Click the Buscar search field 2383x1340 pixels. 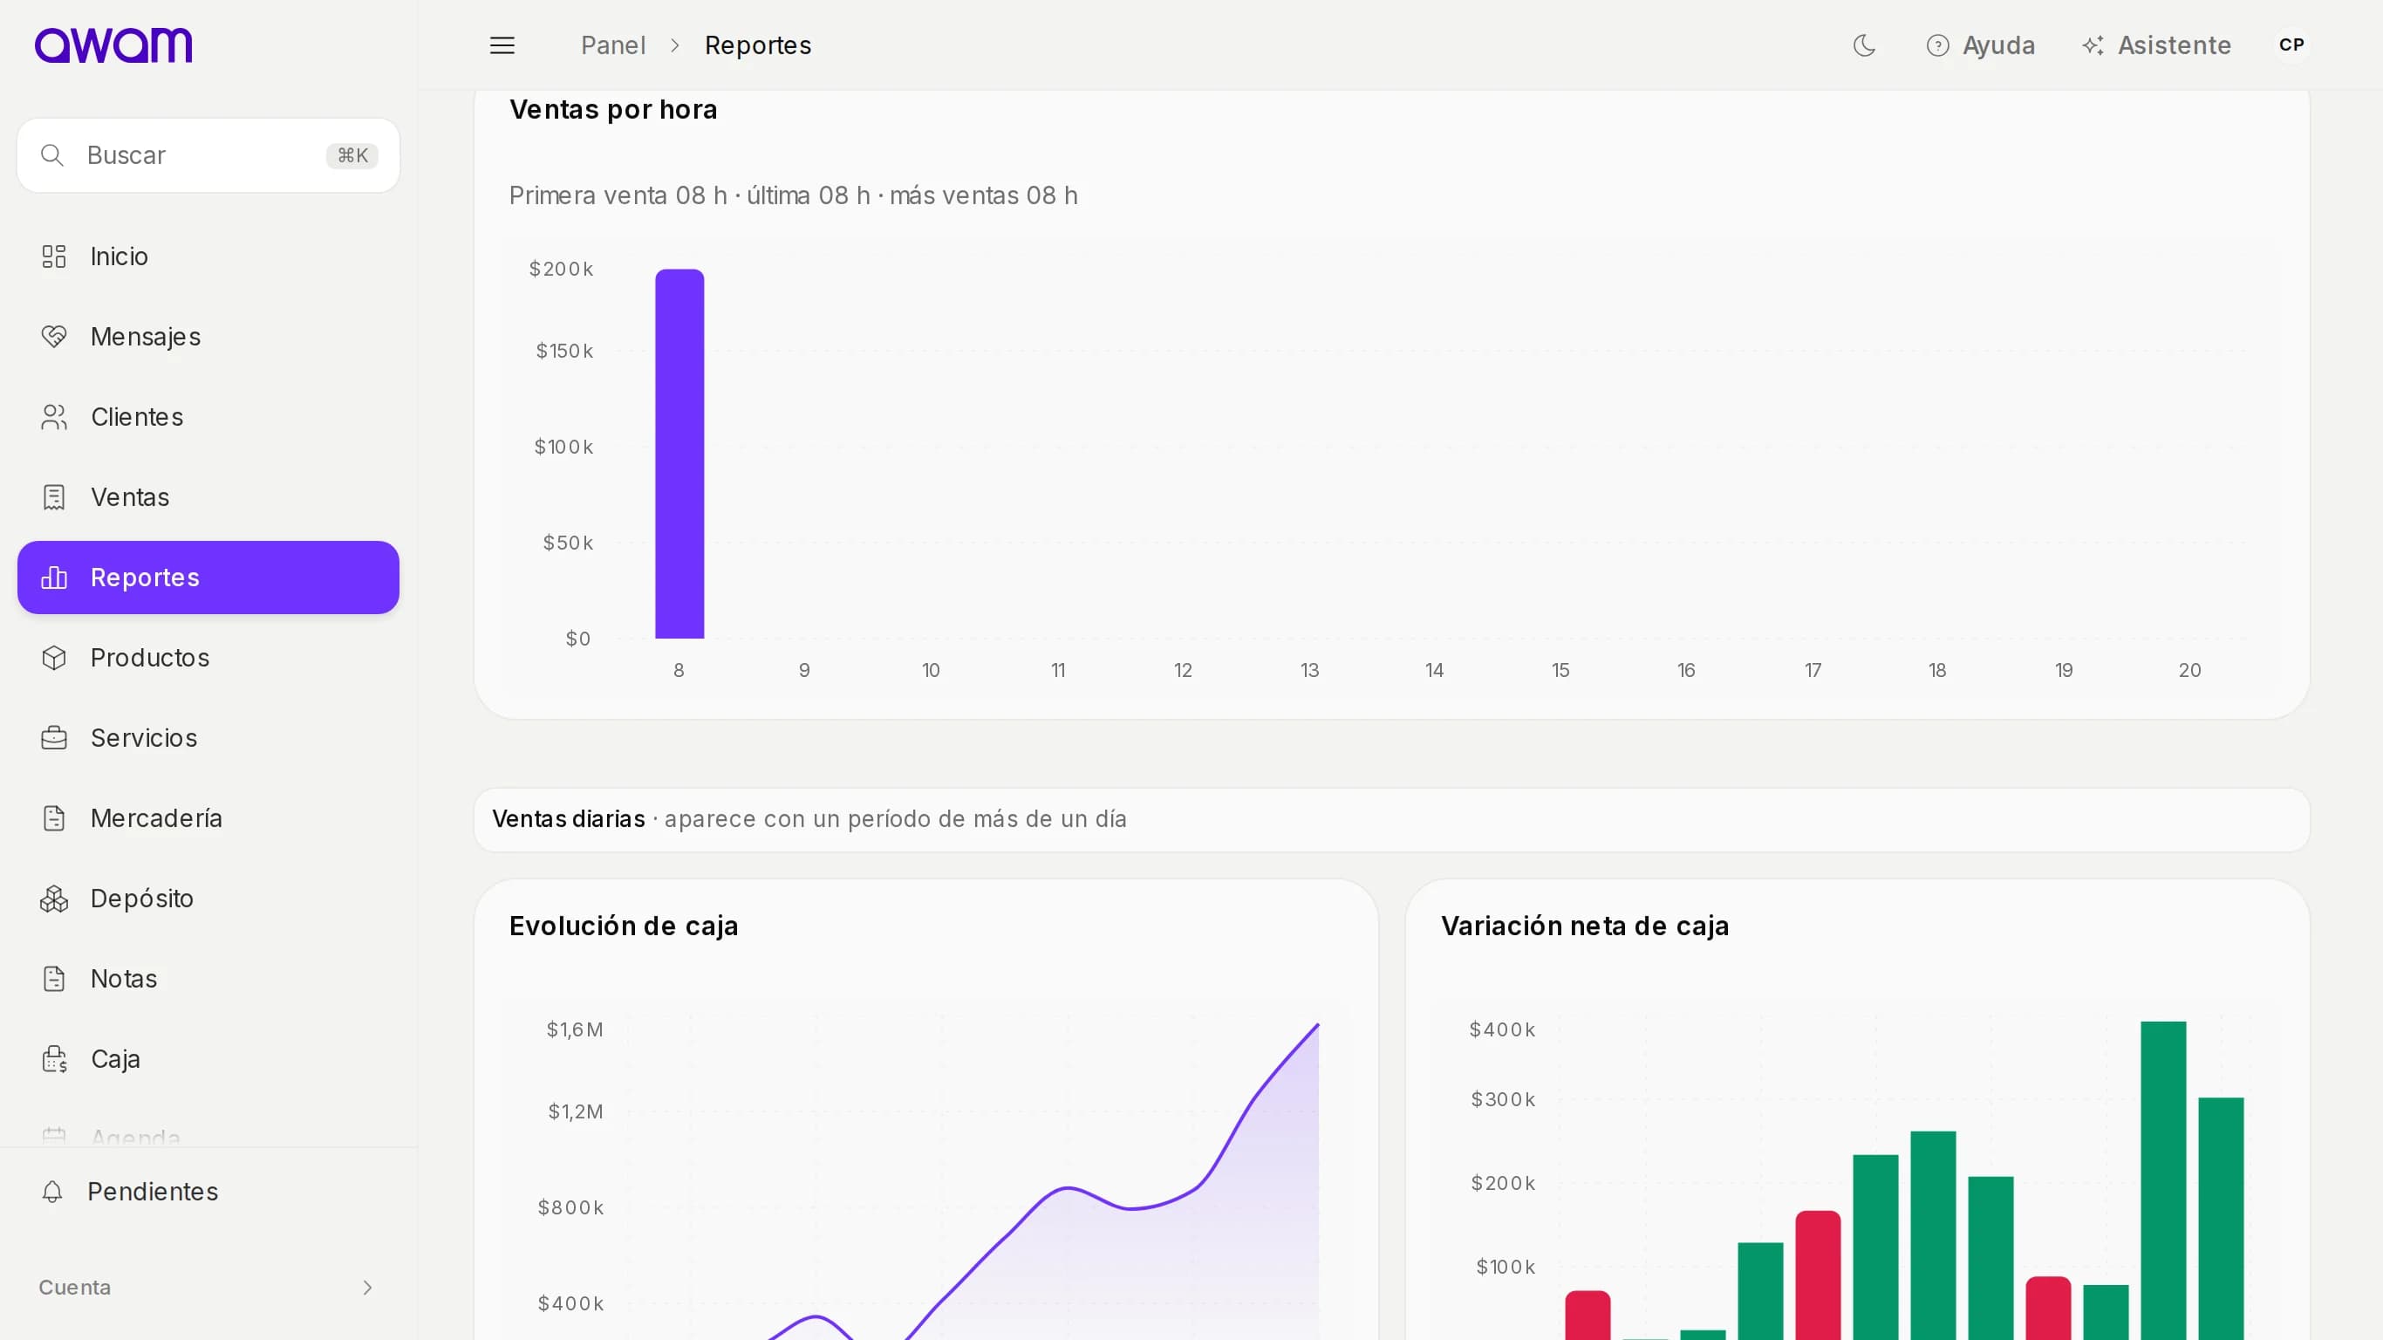coord(208,155)
